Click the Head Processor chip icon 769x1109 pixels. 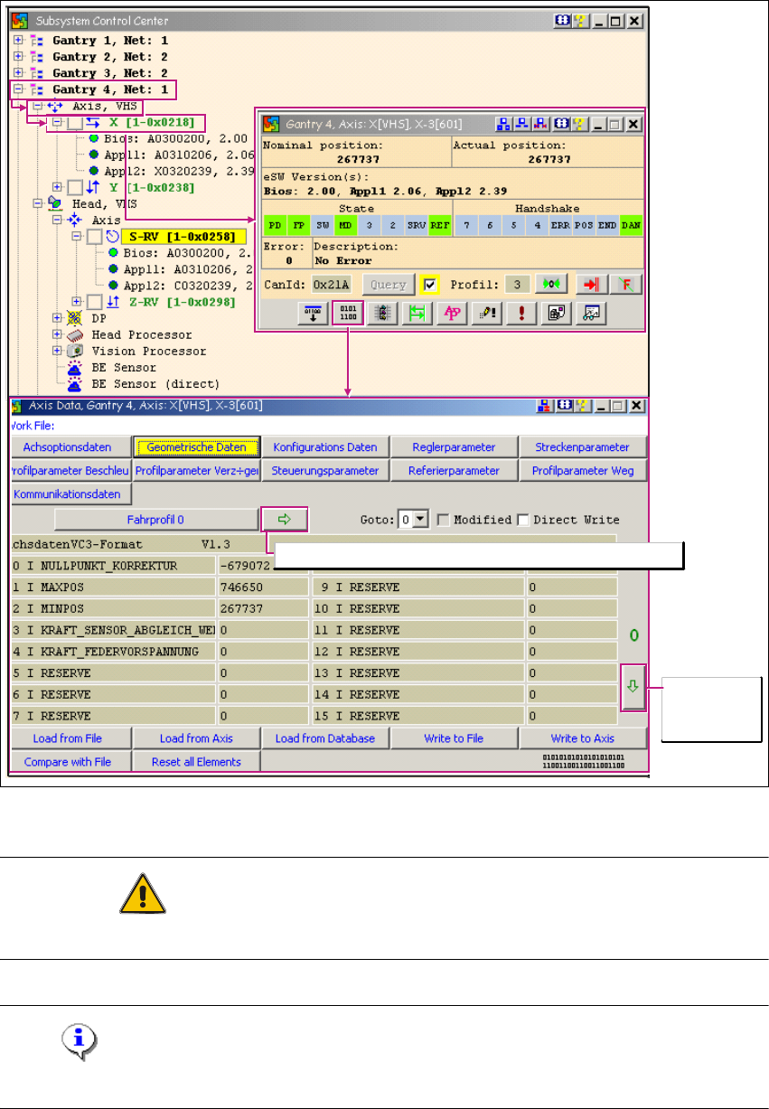click(76, 334)
